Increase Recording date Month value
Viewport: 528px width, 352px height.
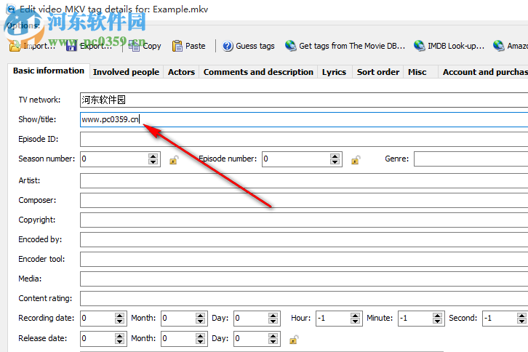(x=200, y=316)
